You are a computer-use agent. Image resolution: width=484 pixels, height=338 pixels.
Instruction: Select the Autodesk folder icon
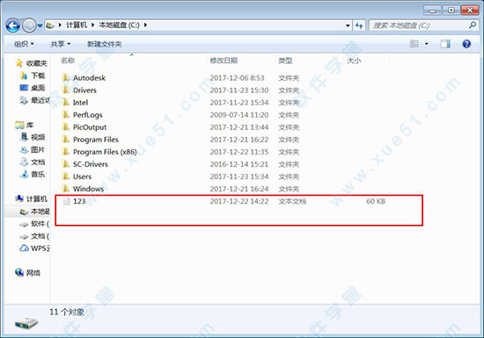(66, 77)
